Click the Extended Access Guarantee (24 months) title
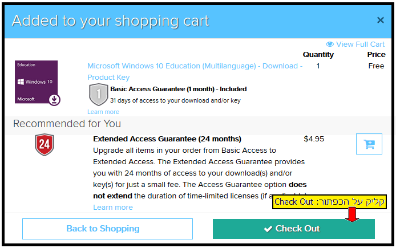 [167, 139]
